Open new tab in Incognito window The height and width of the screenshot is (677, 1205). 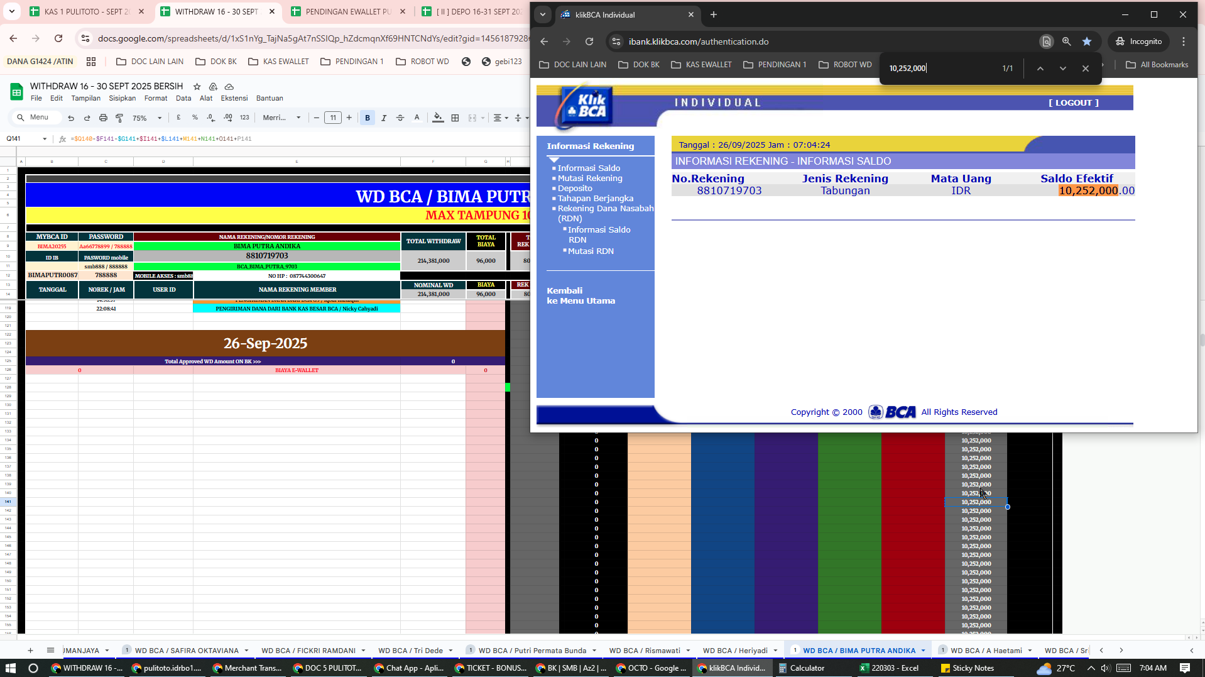click(714, 14)
